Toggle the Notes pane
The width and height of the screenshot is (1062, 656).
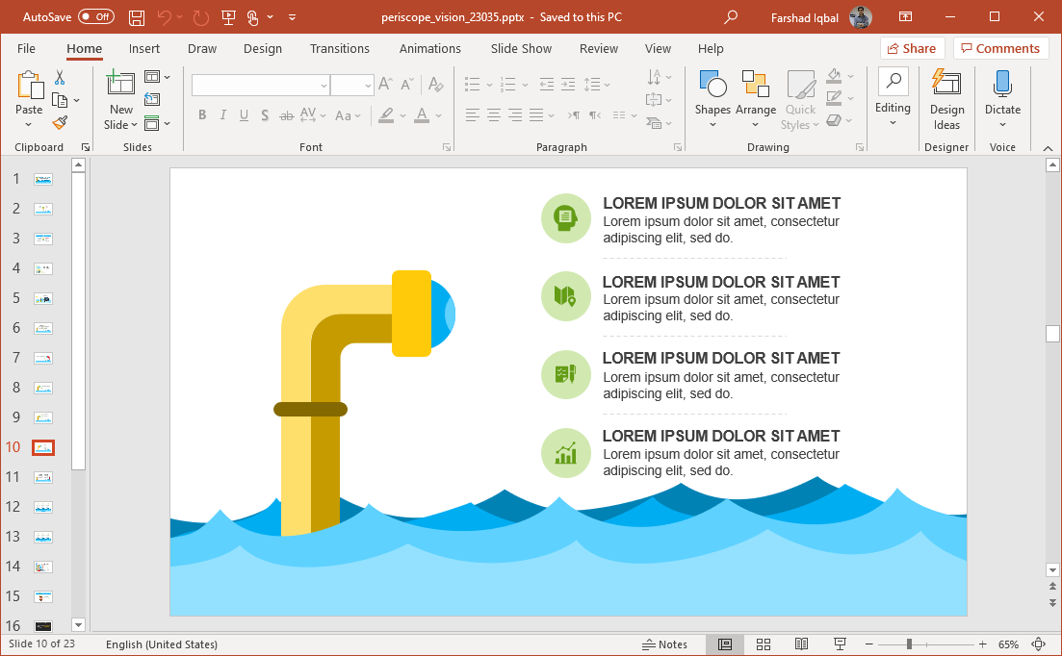tap(665, 644)
